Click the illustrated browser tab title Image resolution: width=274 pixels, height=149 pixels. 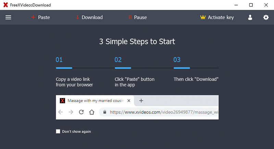tap(96, 100)
